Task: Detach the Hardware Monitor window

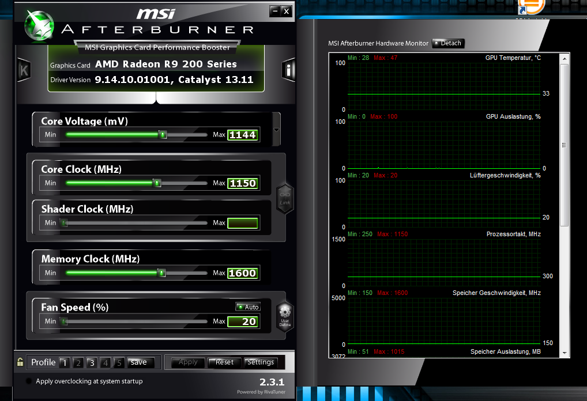Action: [x=448, y=43]
